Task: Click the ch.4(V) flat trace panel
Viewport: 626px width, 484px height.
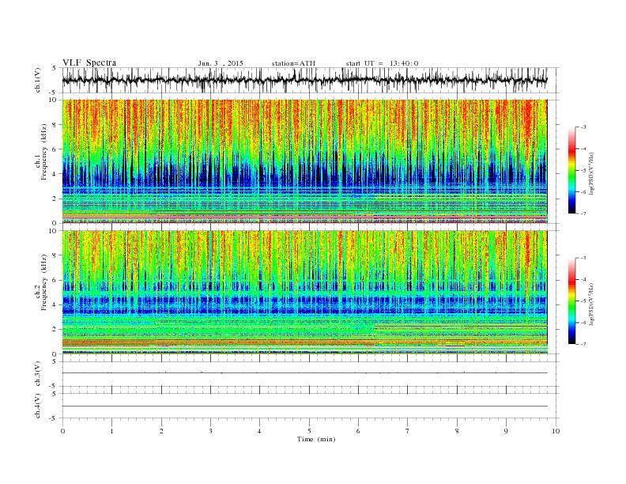Action: (311, 406)
